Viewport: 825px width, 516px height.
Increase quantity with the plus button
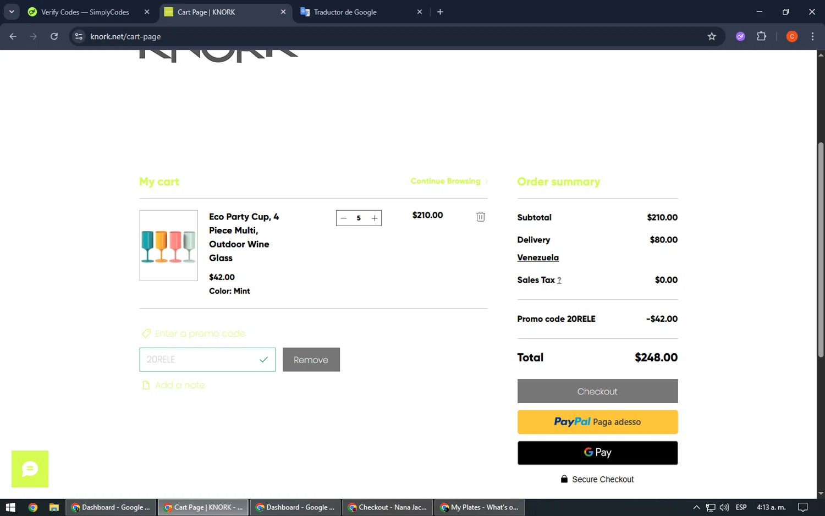coord(375,218)
